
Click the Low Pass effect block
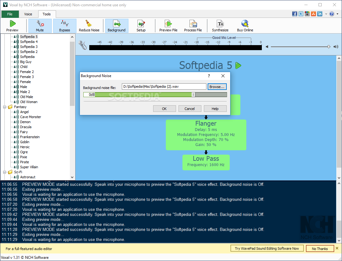point(206,162)
